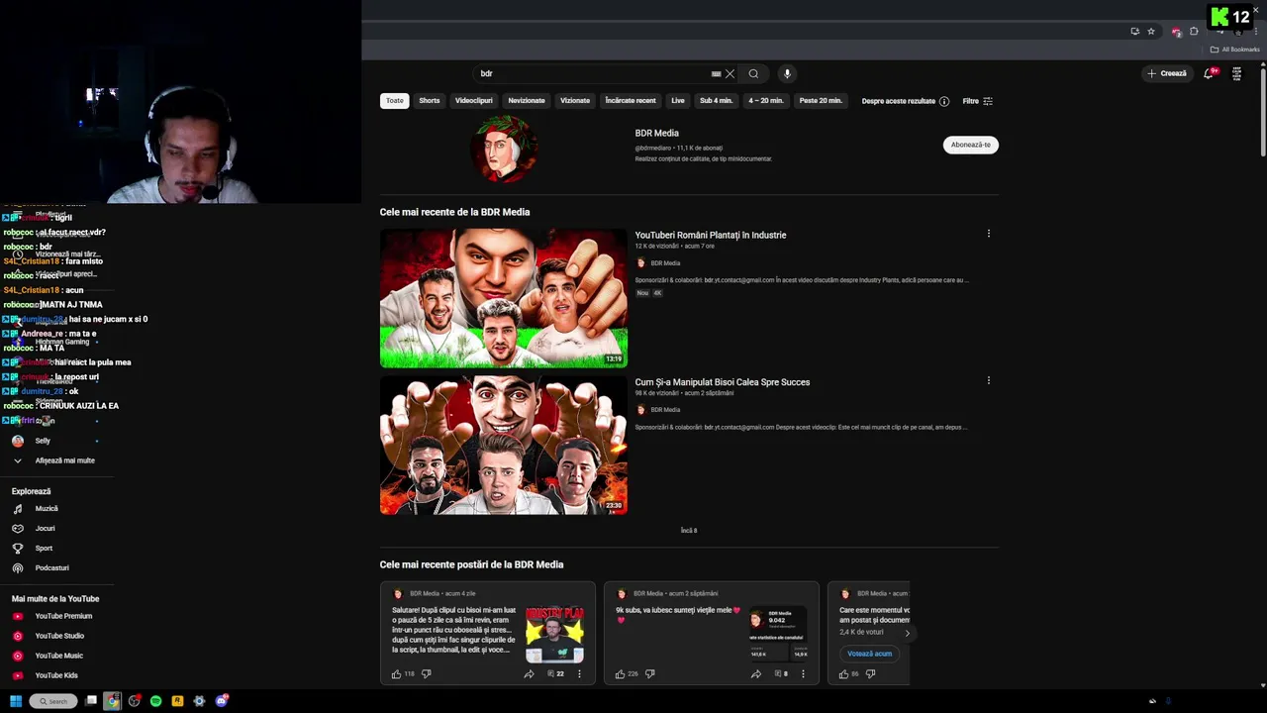
Task: Open Podcasturi in Explorează section
Action: [x=52, y=568]
